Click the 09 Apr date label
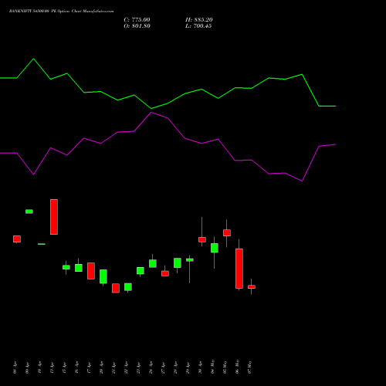 pyautogui.click(x=27, y=367)
